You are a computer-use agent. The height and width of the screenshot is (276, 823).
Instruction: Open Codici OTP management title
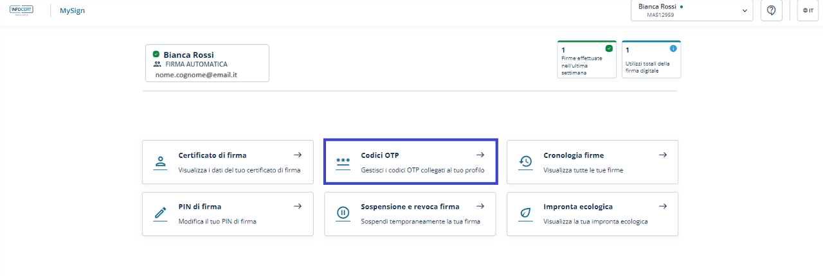pyautogui.click(x=380, y=155)
